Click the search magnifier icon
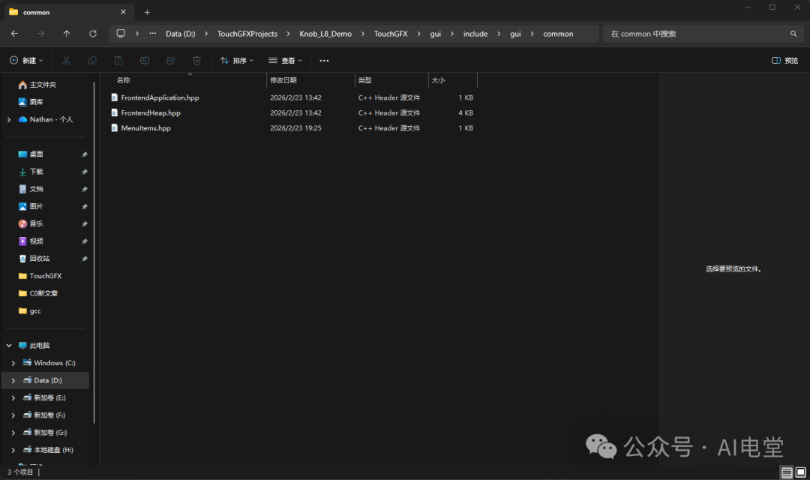This screenshot has width=810, height=480. pos(793,34)
